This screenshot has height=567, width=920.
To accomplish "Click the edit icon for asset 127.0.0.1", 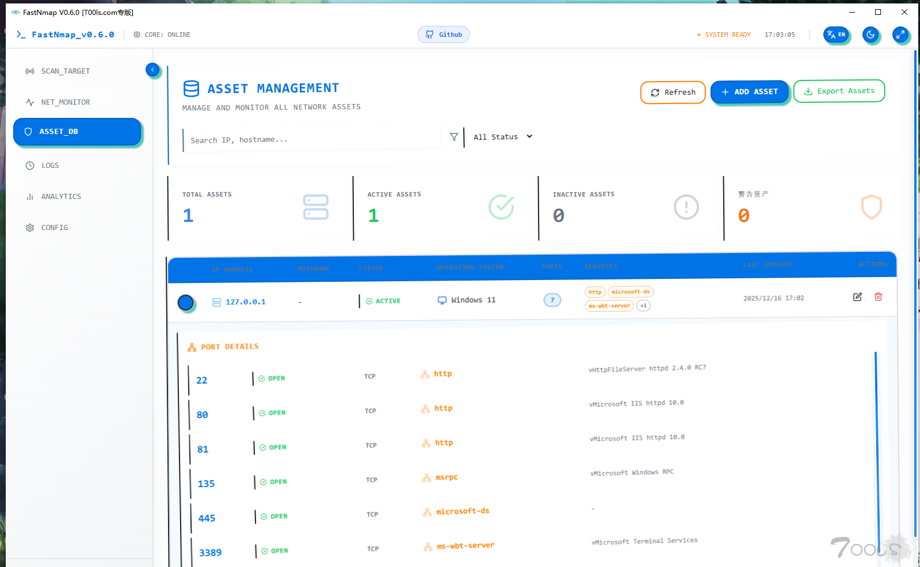I will pyautogui.click(x=857, y=297).
